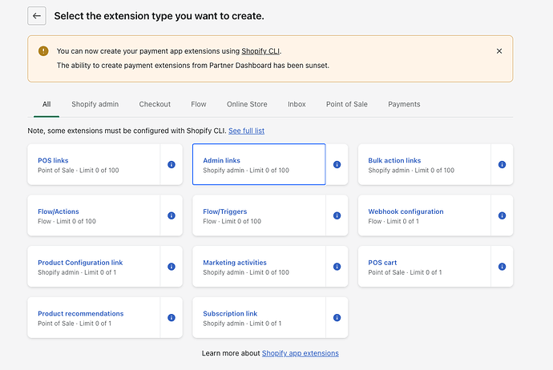
Task: Switch to the Checkout tab
Action: (x=155, y=104)
